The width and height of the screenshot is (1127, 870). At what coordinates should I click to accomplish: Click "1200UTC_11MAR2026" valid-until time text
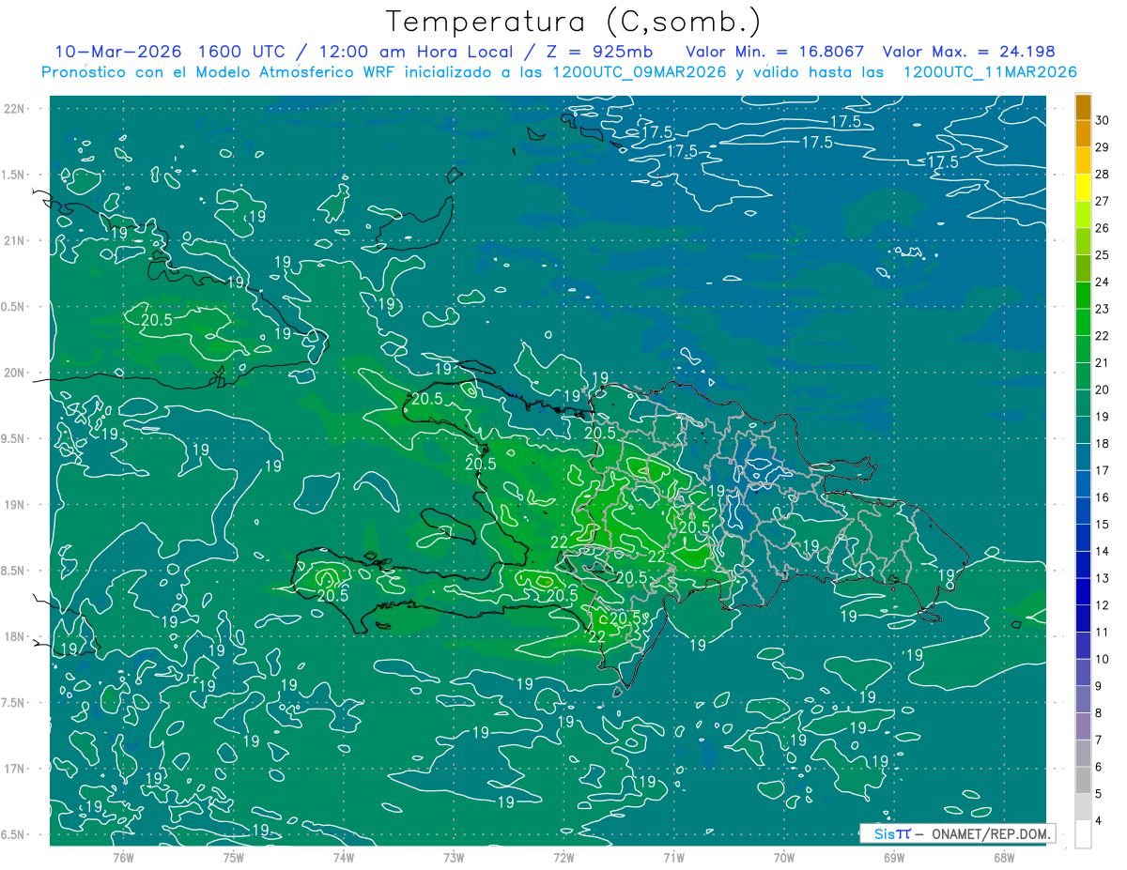989,71
